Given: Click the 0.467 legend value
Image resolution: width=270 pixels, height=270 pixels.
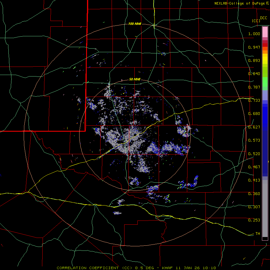Looking at the screenshot, I should click(x=254, y=167).
